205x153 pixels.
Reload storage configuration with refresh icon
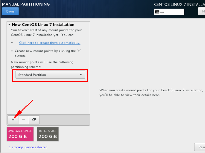[x=34, y=120]
